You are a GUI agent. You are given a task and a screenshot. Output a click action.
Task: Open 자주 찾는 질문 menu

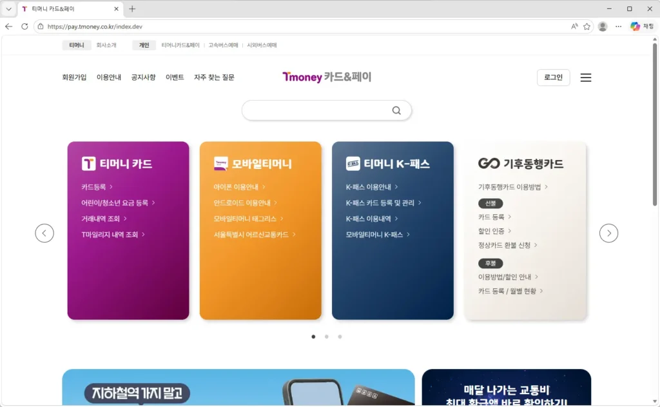pos(214,77)
